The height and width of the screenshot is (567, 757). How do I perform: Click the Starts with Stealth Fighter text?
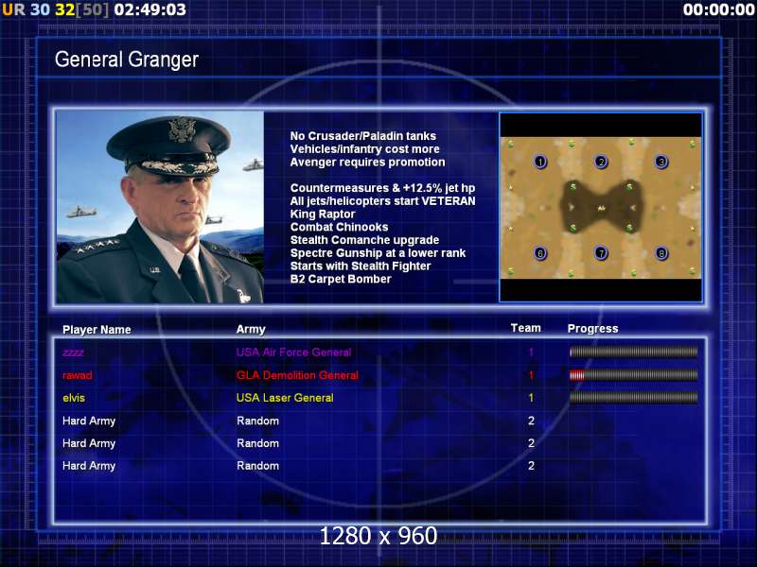[361, 266]
